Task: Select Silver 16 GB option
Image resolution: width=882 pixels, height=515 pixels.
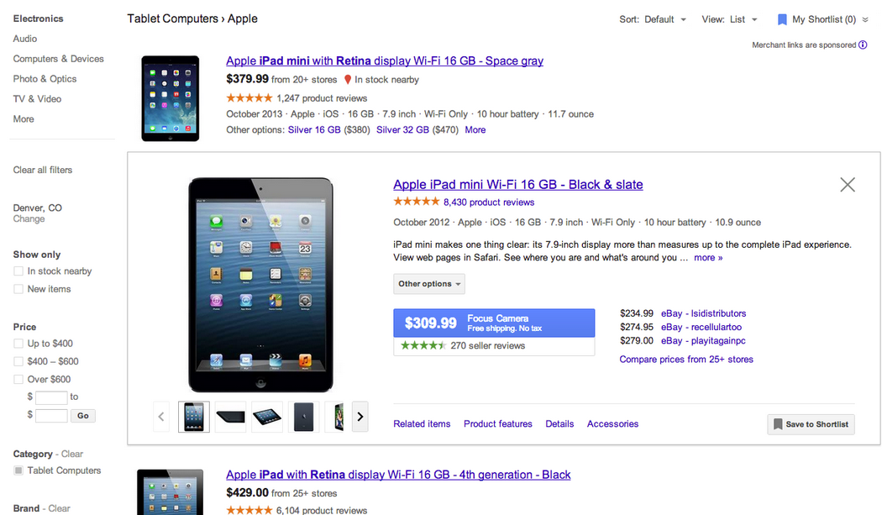Action: pyautogui.click(x=314, y=130)
